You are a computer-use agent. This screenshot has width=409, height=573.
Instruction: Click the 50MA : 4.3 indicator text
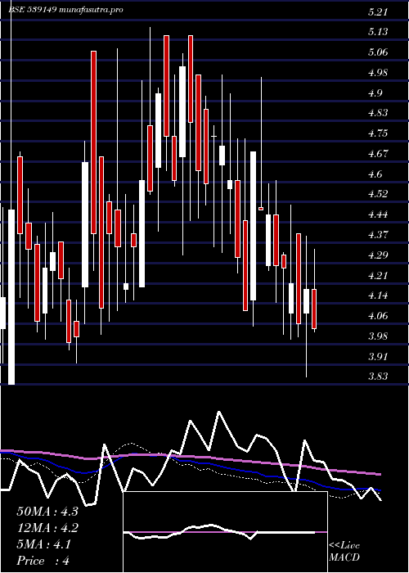coord(47,512)
